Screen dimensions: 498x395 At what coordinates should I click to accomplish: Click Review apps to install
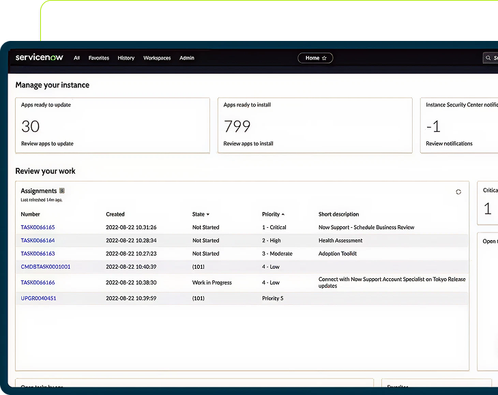click(248, 144)
